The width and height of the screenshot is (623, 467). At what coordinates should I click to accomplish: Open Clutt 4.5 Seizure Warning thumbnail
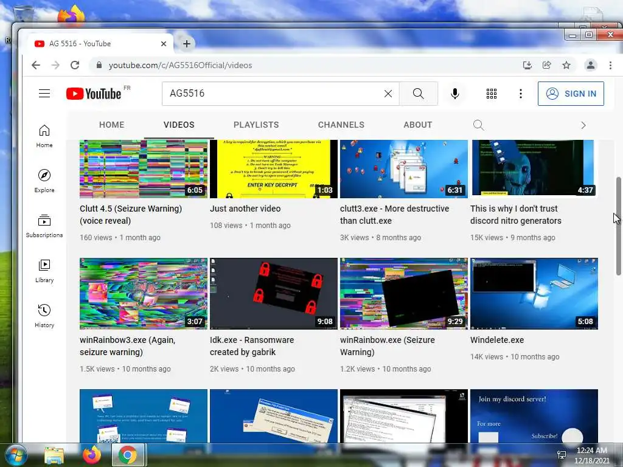click(144, 169)
